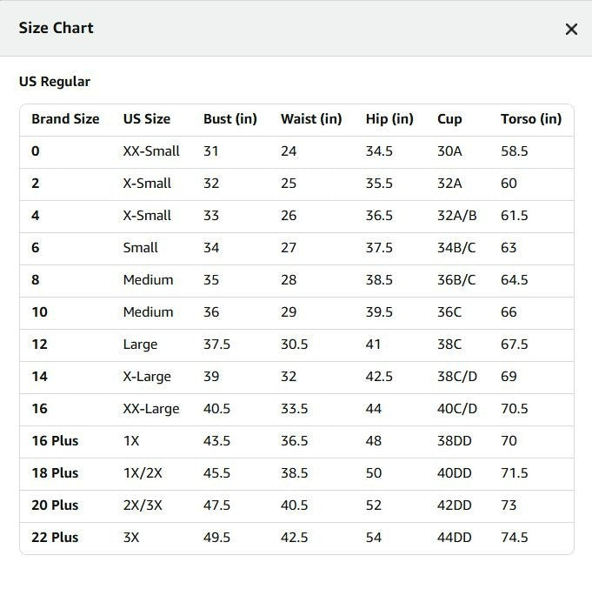The width and height of the screenshot is (592, 589).
Task: Click the 40C/D cup cell
Action: tap(457, 408)
